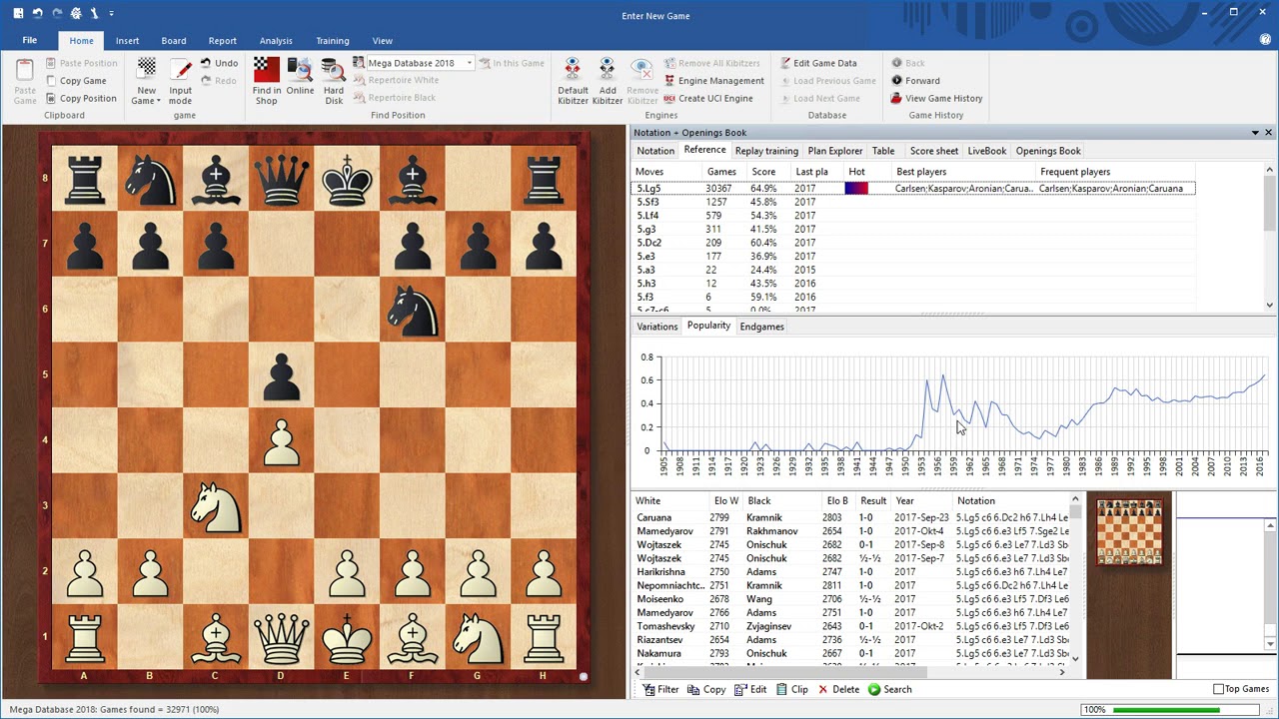
Task: Open the Endgames tab
Action: (x=762, y=327)
